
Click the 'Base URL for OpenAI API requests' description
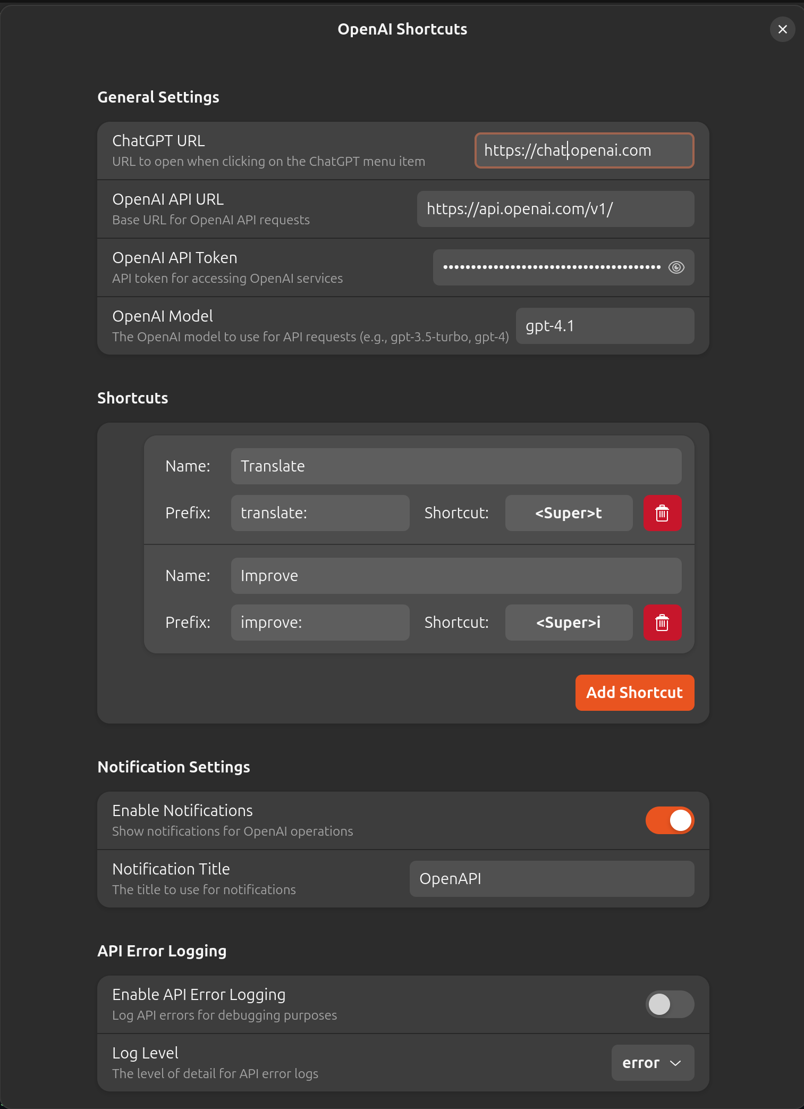211,220
